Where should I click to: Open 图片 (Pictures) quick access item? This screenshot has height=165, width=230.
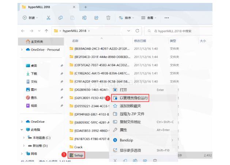[34, 89]
